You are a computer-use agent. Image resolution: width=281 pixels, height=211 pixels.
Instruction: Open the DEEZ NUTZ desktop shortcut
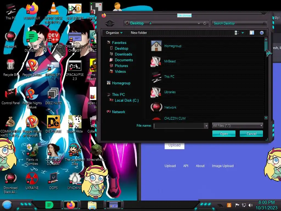[54, 96]
